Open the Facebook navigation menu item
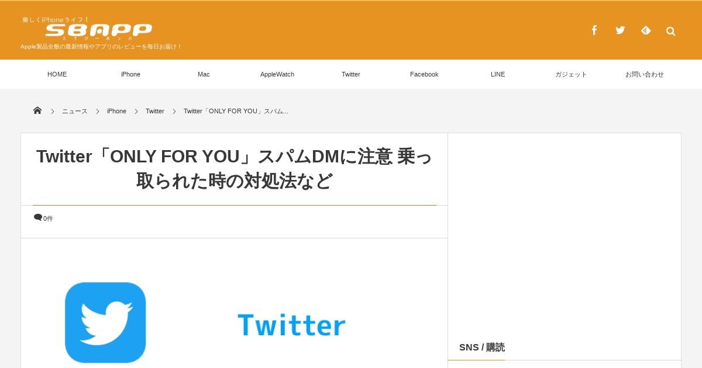702x368 pixels. click(x=424, y=74)
